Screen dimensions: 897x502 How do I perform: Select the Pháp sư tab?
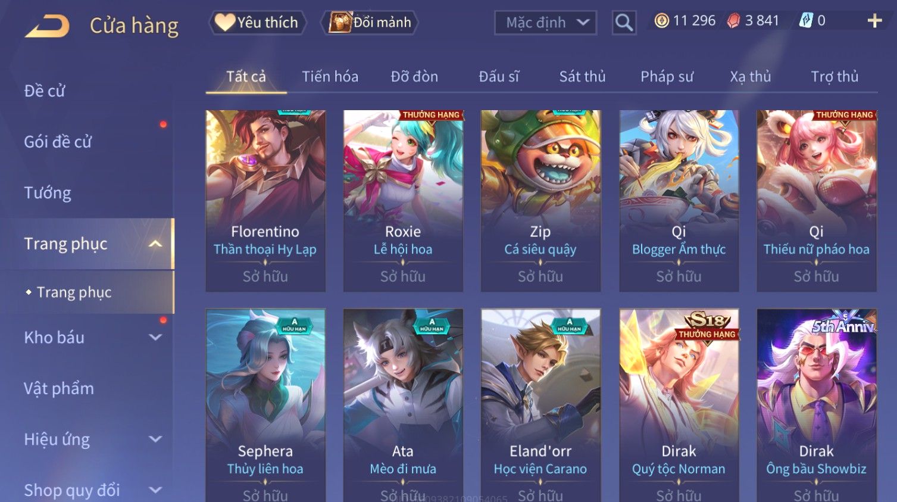(667, 77)
